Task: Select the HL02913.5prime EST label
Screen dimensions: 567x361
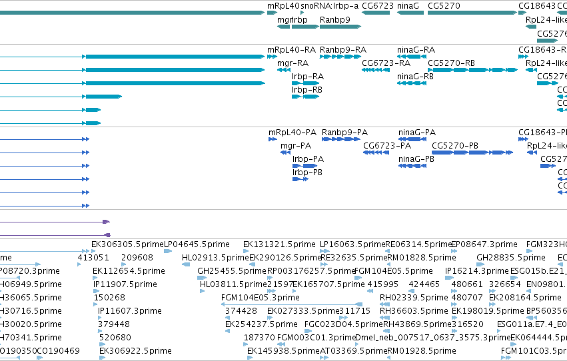Action: 215,258
